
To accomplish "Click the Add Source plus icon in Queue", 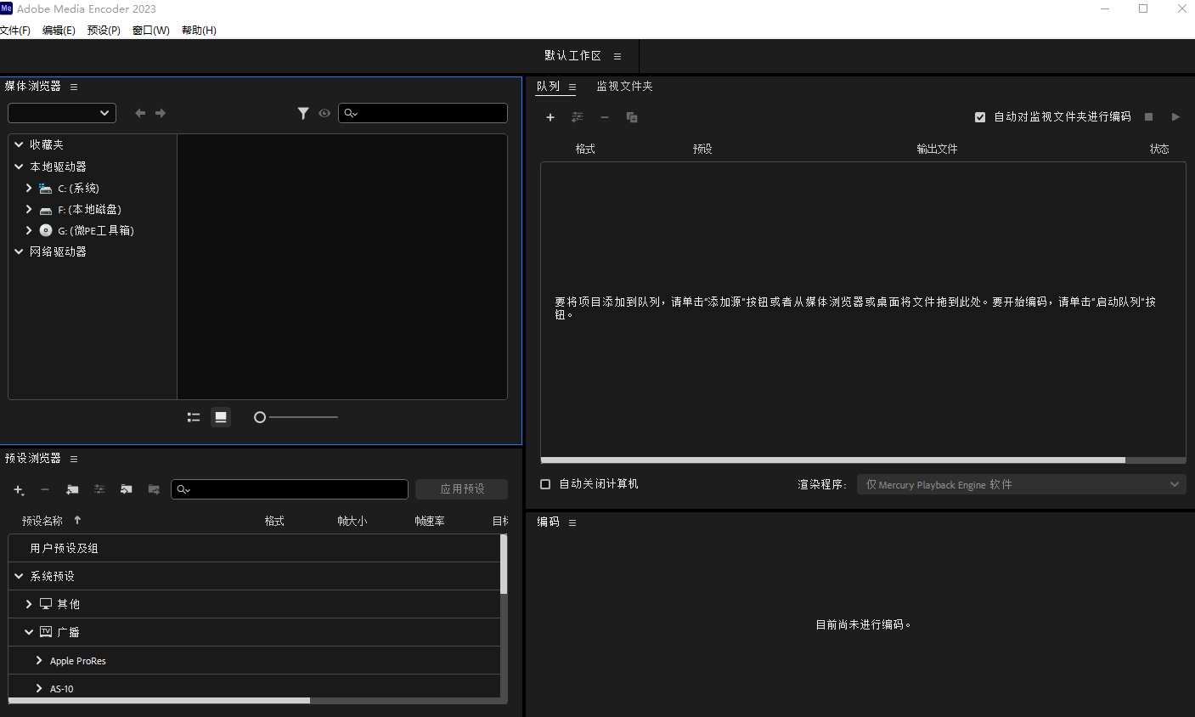I will 550,117.
